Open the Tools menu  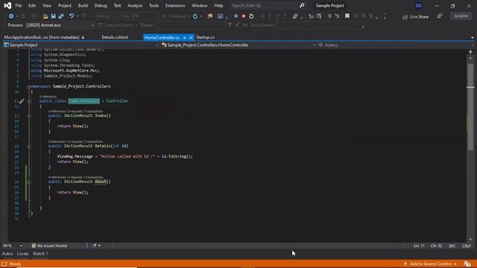[x=154, y=5]
